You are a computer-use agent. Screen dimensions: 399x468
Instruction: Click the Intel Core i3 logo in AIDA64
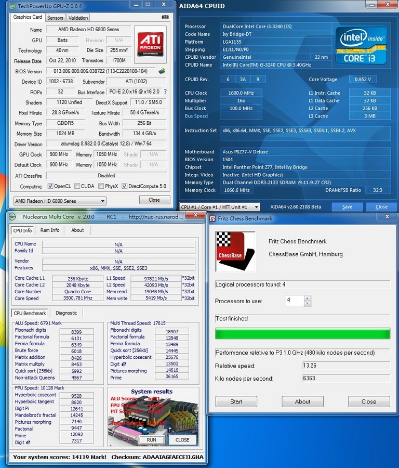click(361, 45)
